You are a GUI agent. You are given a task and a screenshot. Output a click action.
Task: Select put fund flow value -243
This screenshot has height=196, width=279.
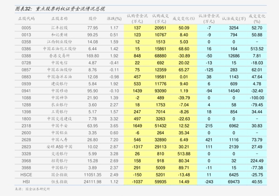209,182
